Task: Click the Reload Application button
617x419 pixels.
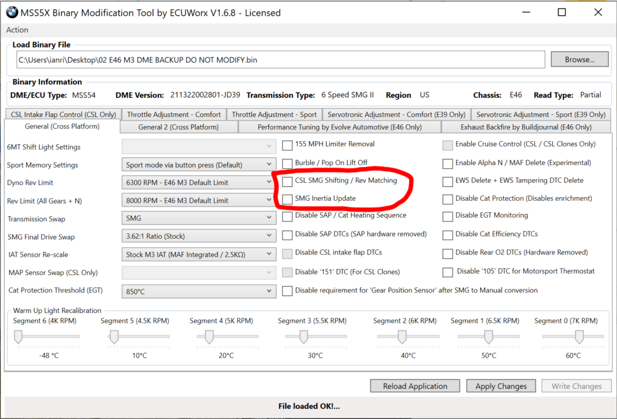Action: tap(415, 386)
